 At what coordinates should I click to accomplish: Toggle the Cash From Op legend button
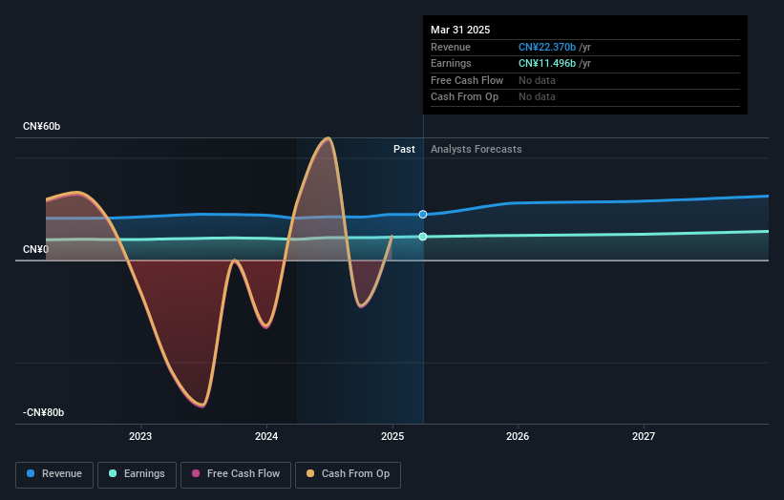pos(348,474)
